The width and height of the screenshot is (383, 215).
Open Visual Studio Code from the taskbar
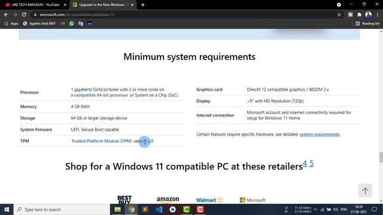(x=159, y=210)
